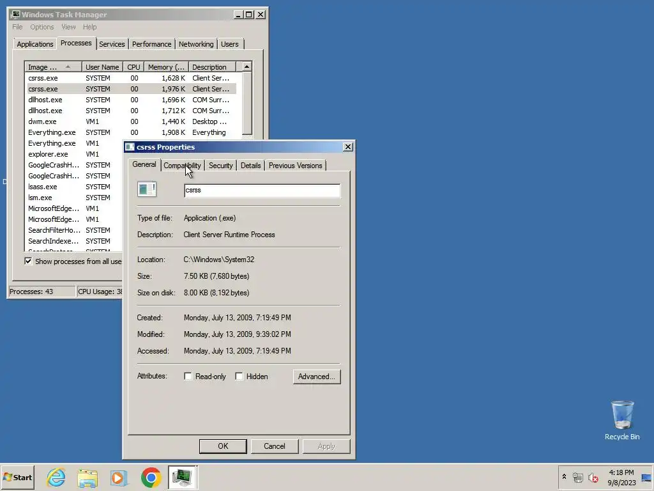
Task: Click the process list vertical scrollbar thumb
Action: click(247, 103)
